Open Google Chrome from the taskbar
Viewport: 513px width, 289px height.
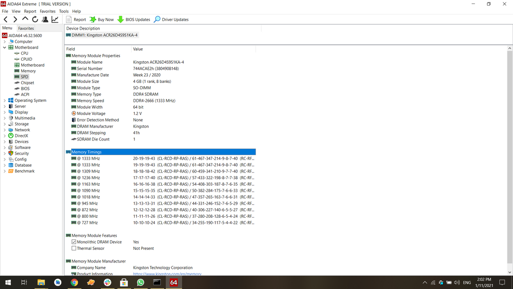tap(74, 282)
